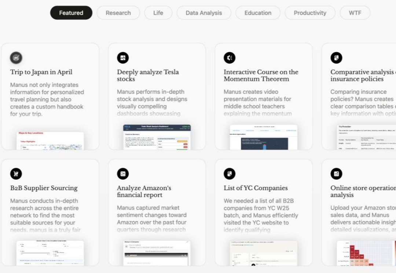Screen dimensions: 396x273
Task: View the Amazon report preview thumbnail
Action: click(157, 253)
